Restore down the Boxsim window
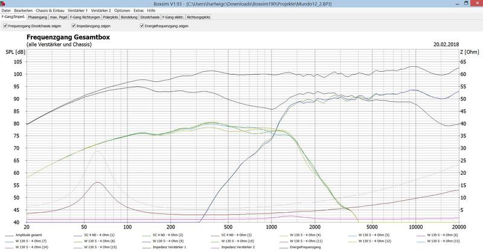The height and width of the screenshot is (252, 483). tap(466, 3)
